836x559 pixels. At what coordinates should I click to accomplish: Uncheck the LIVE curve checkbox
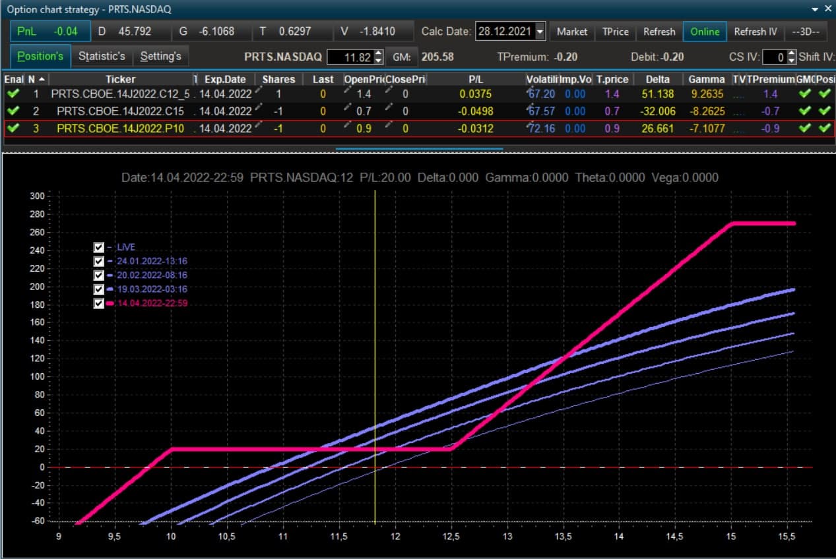pyautogui.click(x=99, y=247)
